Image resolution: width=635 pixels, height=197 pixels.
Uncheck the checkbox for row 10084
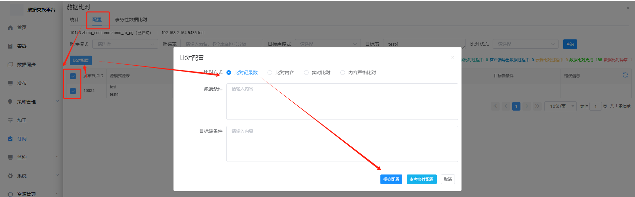[x=73, y=91]
